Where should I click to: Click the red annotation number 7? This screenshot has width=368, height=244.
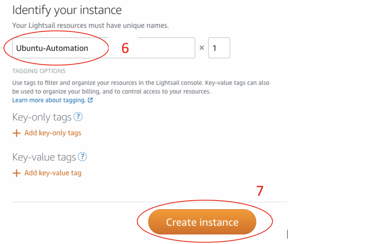[260, 191]
